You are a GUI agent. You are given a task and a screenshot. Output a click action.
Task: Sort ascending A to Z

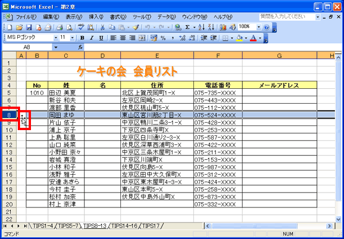201,27
